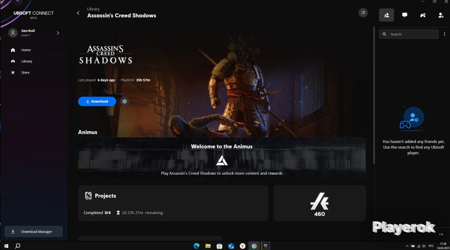The height and width of the screenshot is (250, 450).
Task: Click the Projects icon
Action: 88,196
